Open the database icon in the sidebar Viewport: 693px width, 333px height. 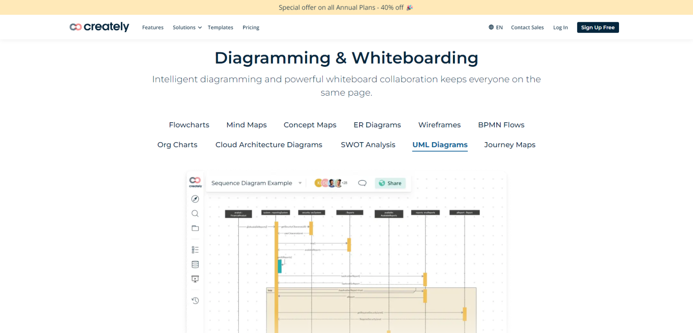(x=195, y=264)
